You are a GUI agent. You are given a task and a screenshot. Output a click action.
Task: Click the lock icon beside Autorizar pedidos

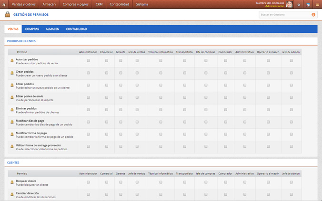(12, 61)
